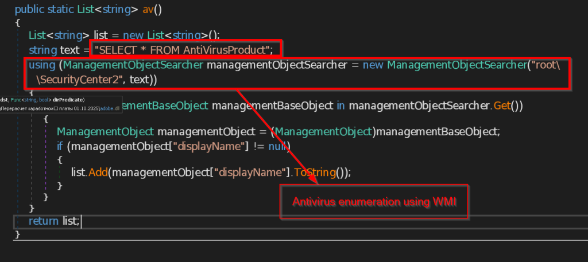Click the (ManagementObject) cast expression
The height and width of the screenshot is (262, 588).
[x=323, y=132]
